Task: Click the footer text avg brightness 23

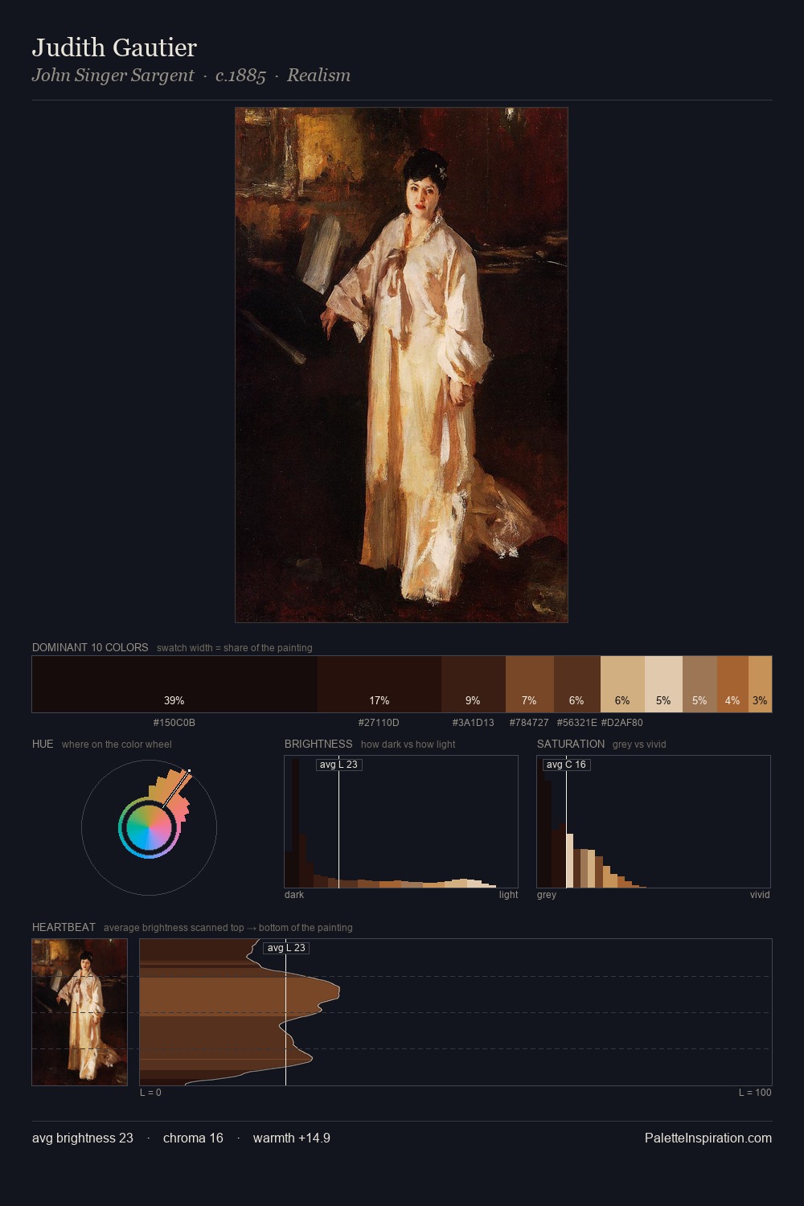Action: (83, 1138)
